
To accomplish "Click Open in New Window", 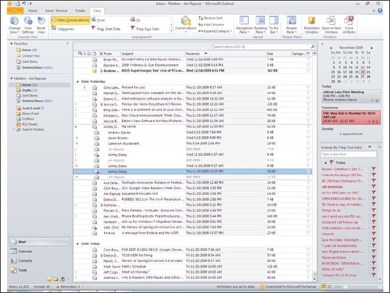I will pos(331,25).
